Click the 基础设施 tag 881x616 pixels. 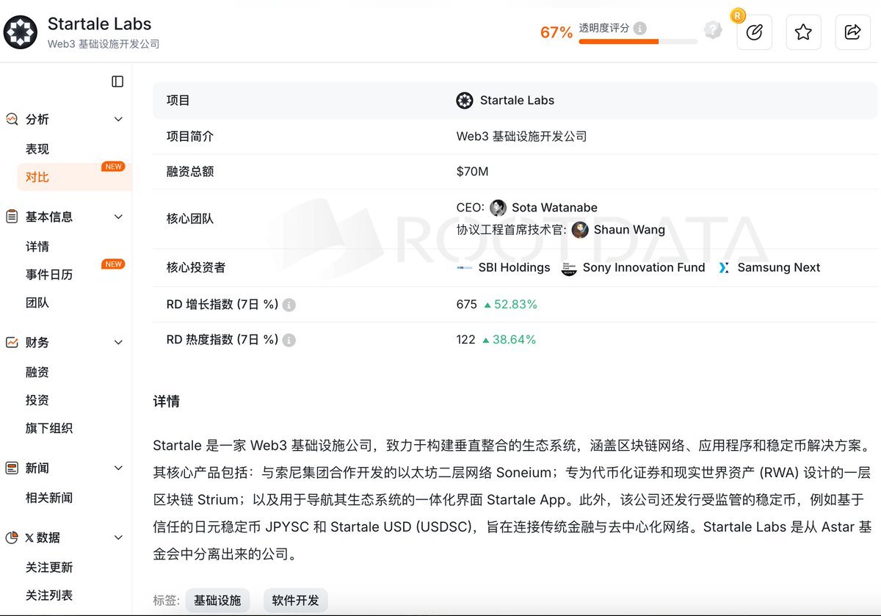(x=217, y=601)
